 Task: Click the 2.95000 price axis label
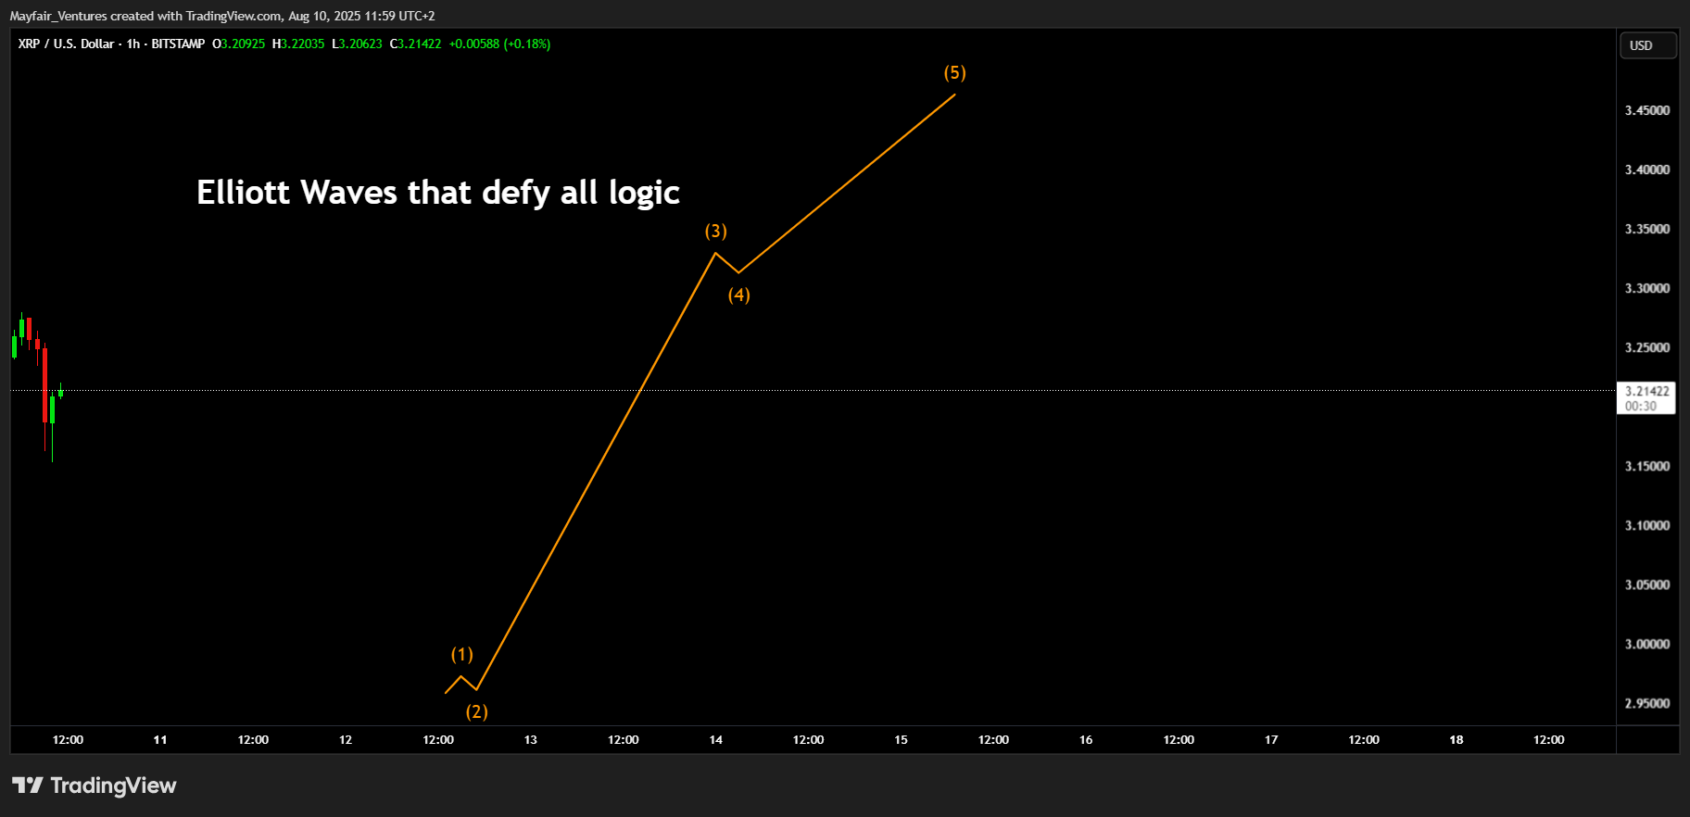point(1646,703)
